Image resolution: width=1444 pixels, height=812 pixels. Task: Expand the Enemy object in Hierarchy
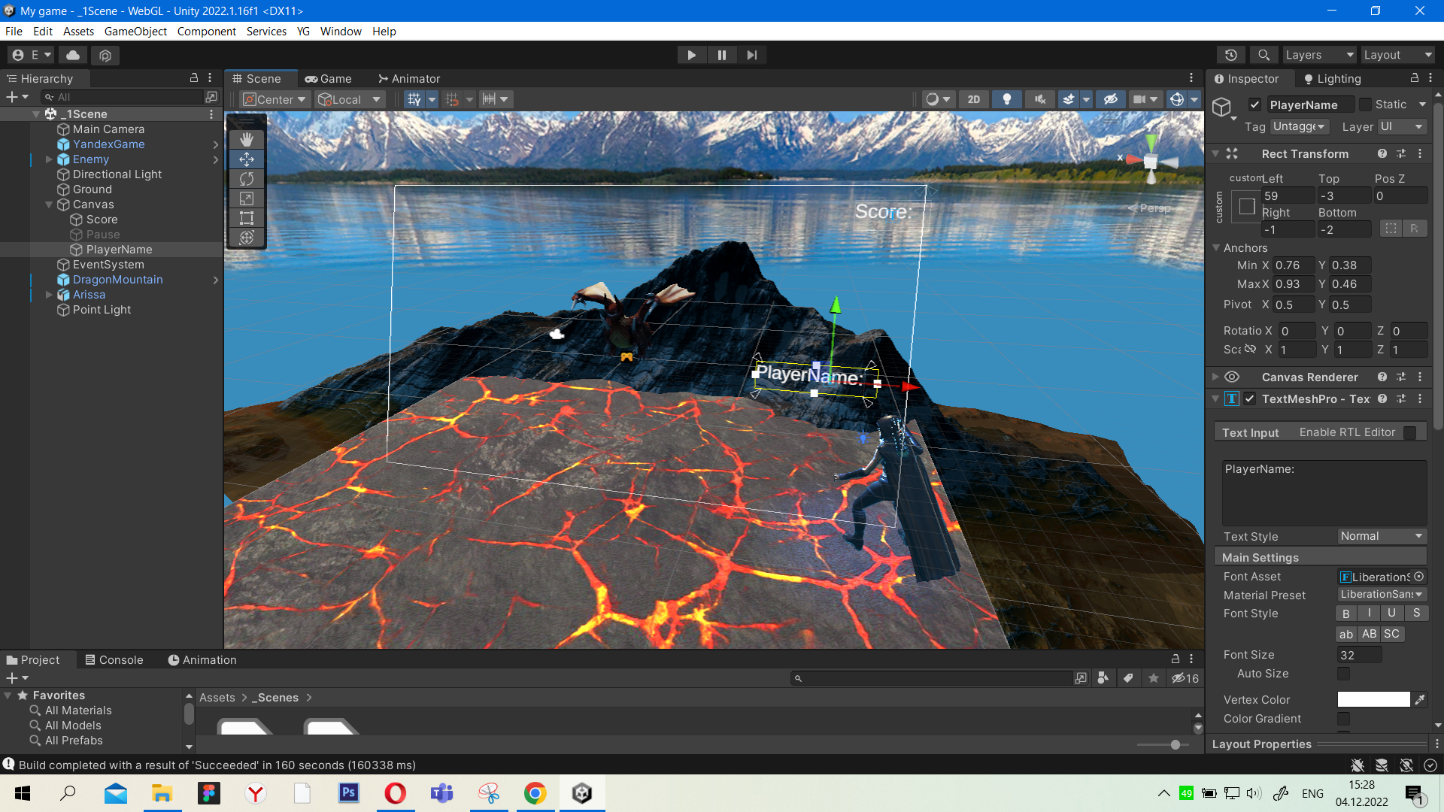pyautogui.click(x=49, y=159)
